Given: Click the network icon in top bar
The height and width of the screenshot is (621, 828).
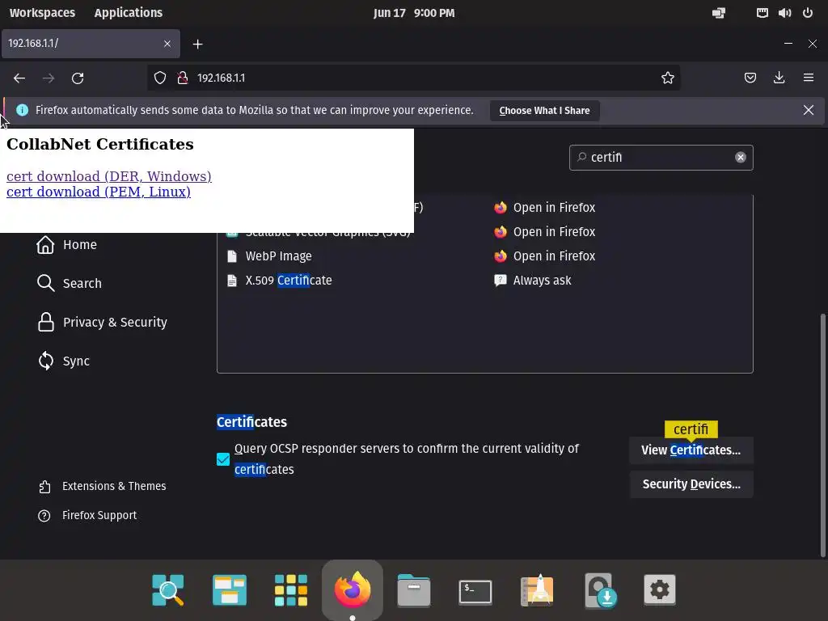Looking at the screenshot, I should (x=762, y=13).
